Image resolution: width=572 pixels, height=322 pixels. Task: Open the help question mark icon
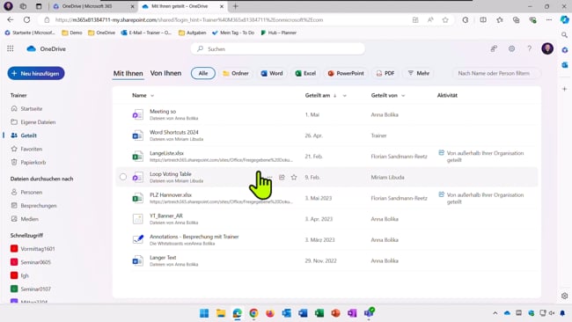(529, 48)
